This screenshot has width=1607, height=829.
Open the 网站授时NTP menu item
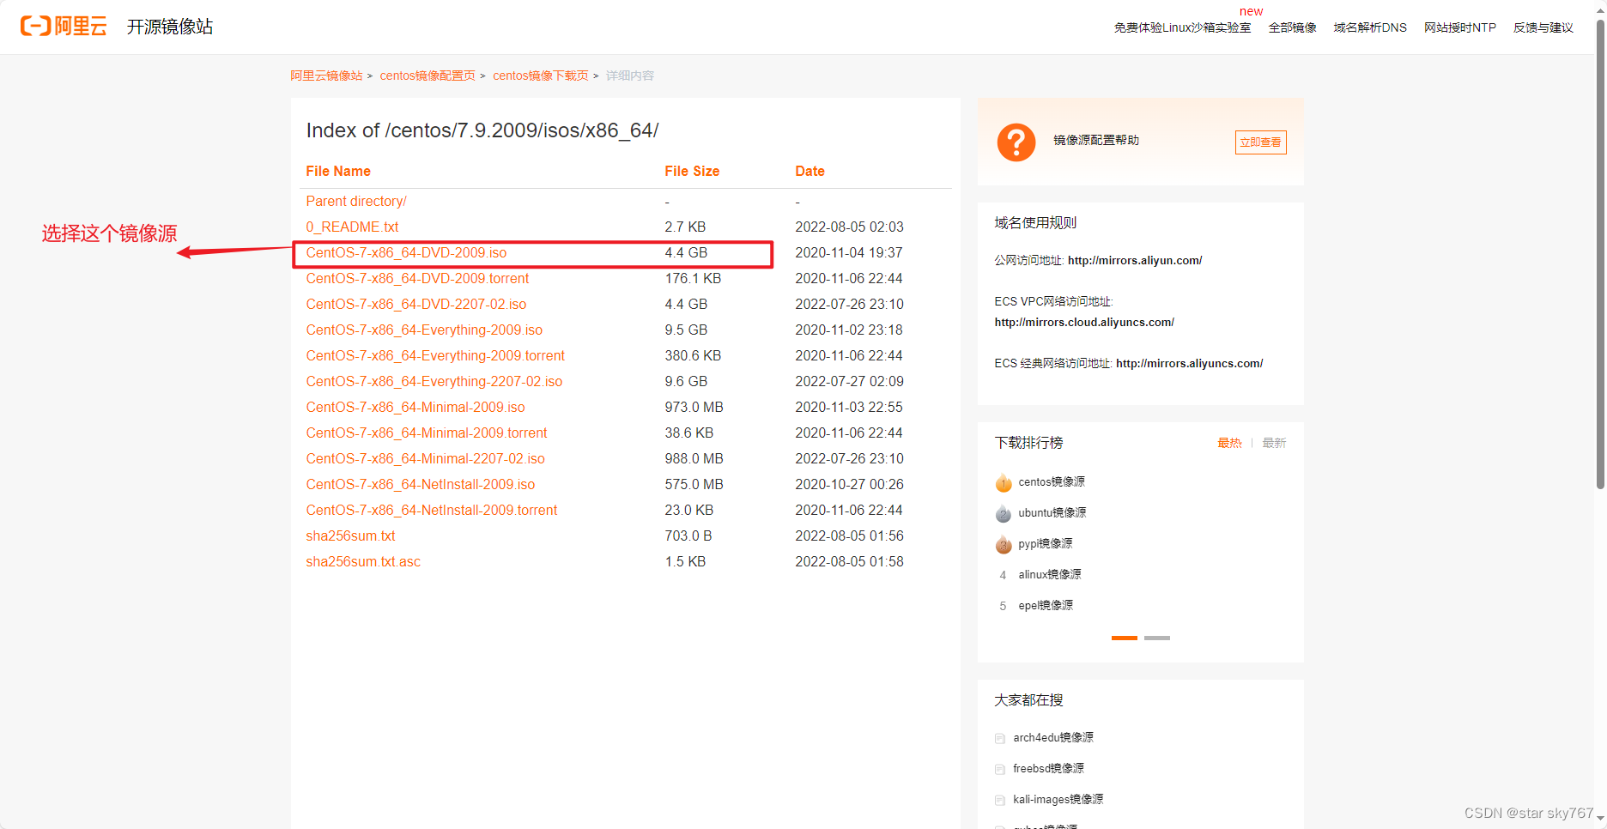coord(1459,27)
